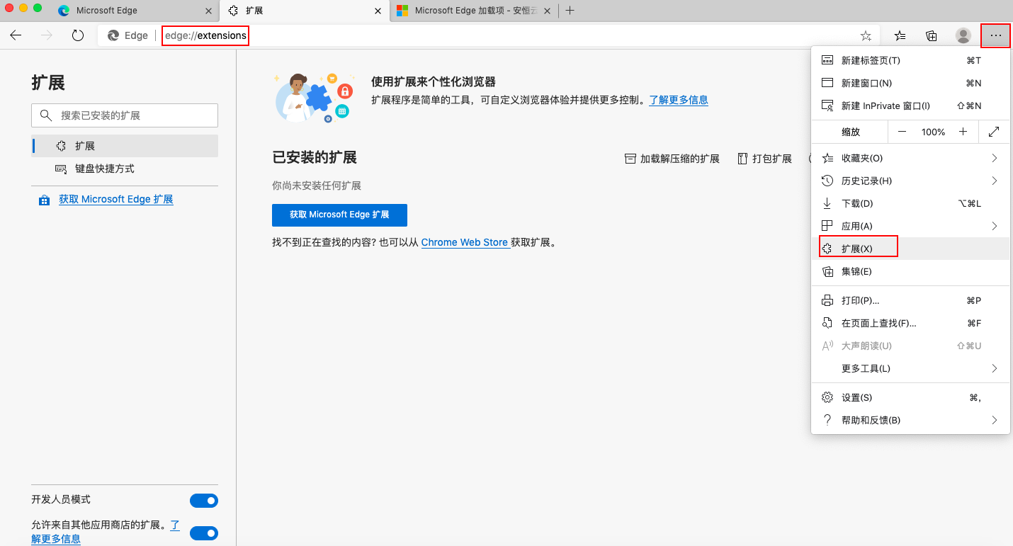Open the Chrome Web Store link

tap(465, 242)
